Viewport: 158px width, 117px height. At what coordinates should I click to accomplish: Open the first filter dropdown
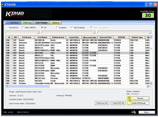pos(38,32)
